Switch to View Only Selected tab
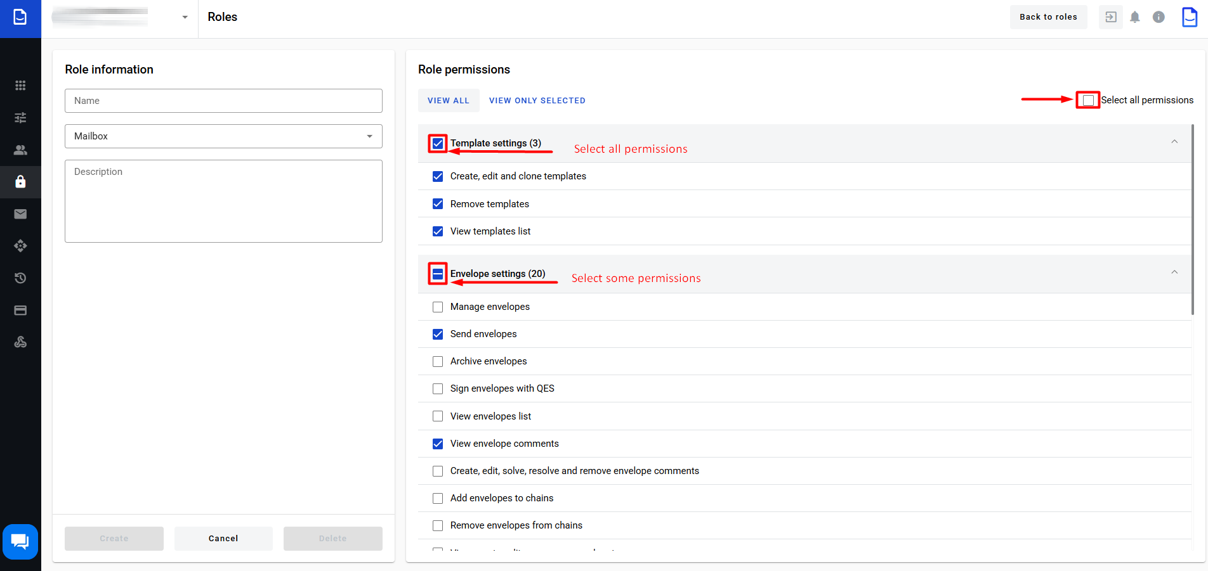 537,101
